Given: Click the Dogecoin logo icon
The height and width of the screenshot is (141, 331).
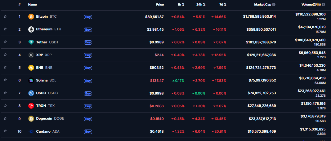Looking at the screenshot, I should [31, 118].
